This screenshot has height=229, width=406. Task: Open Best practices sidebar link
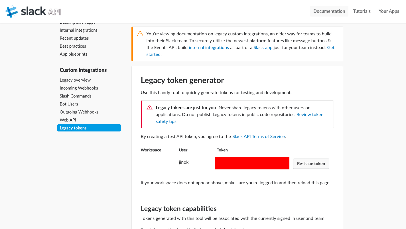pyautogui.click(x=73, y=46)
